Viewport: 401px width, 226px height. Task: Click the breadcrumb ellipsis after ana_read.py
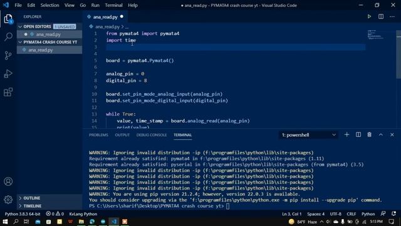[x=127, y=26]
